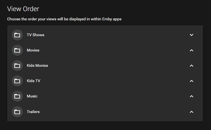Move TV Shows down with chevron arrow
211x130 pixels.
coord(191,35)
